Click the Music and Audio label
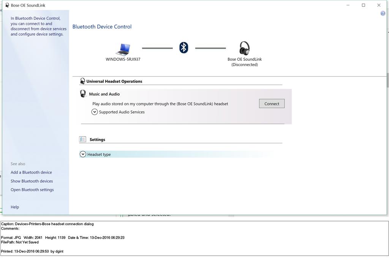This screenshot has height=258, width=389. pos(104,94)
